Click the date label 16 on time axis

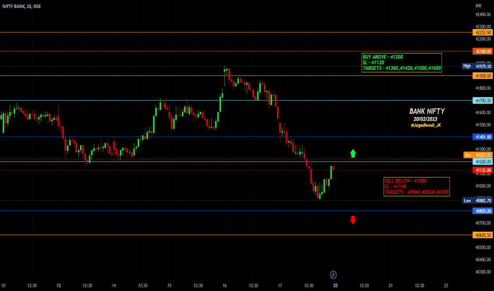[225, 286]
